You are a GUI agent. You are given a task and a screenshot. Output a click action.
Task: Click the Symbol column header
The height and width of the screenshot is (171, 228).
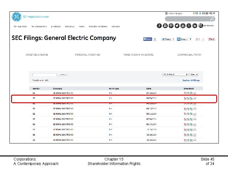pos(36,89)
